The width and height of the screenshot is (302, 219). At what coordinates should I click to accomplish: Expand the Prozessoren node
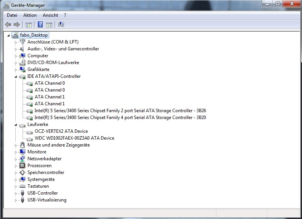(16, 166)
